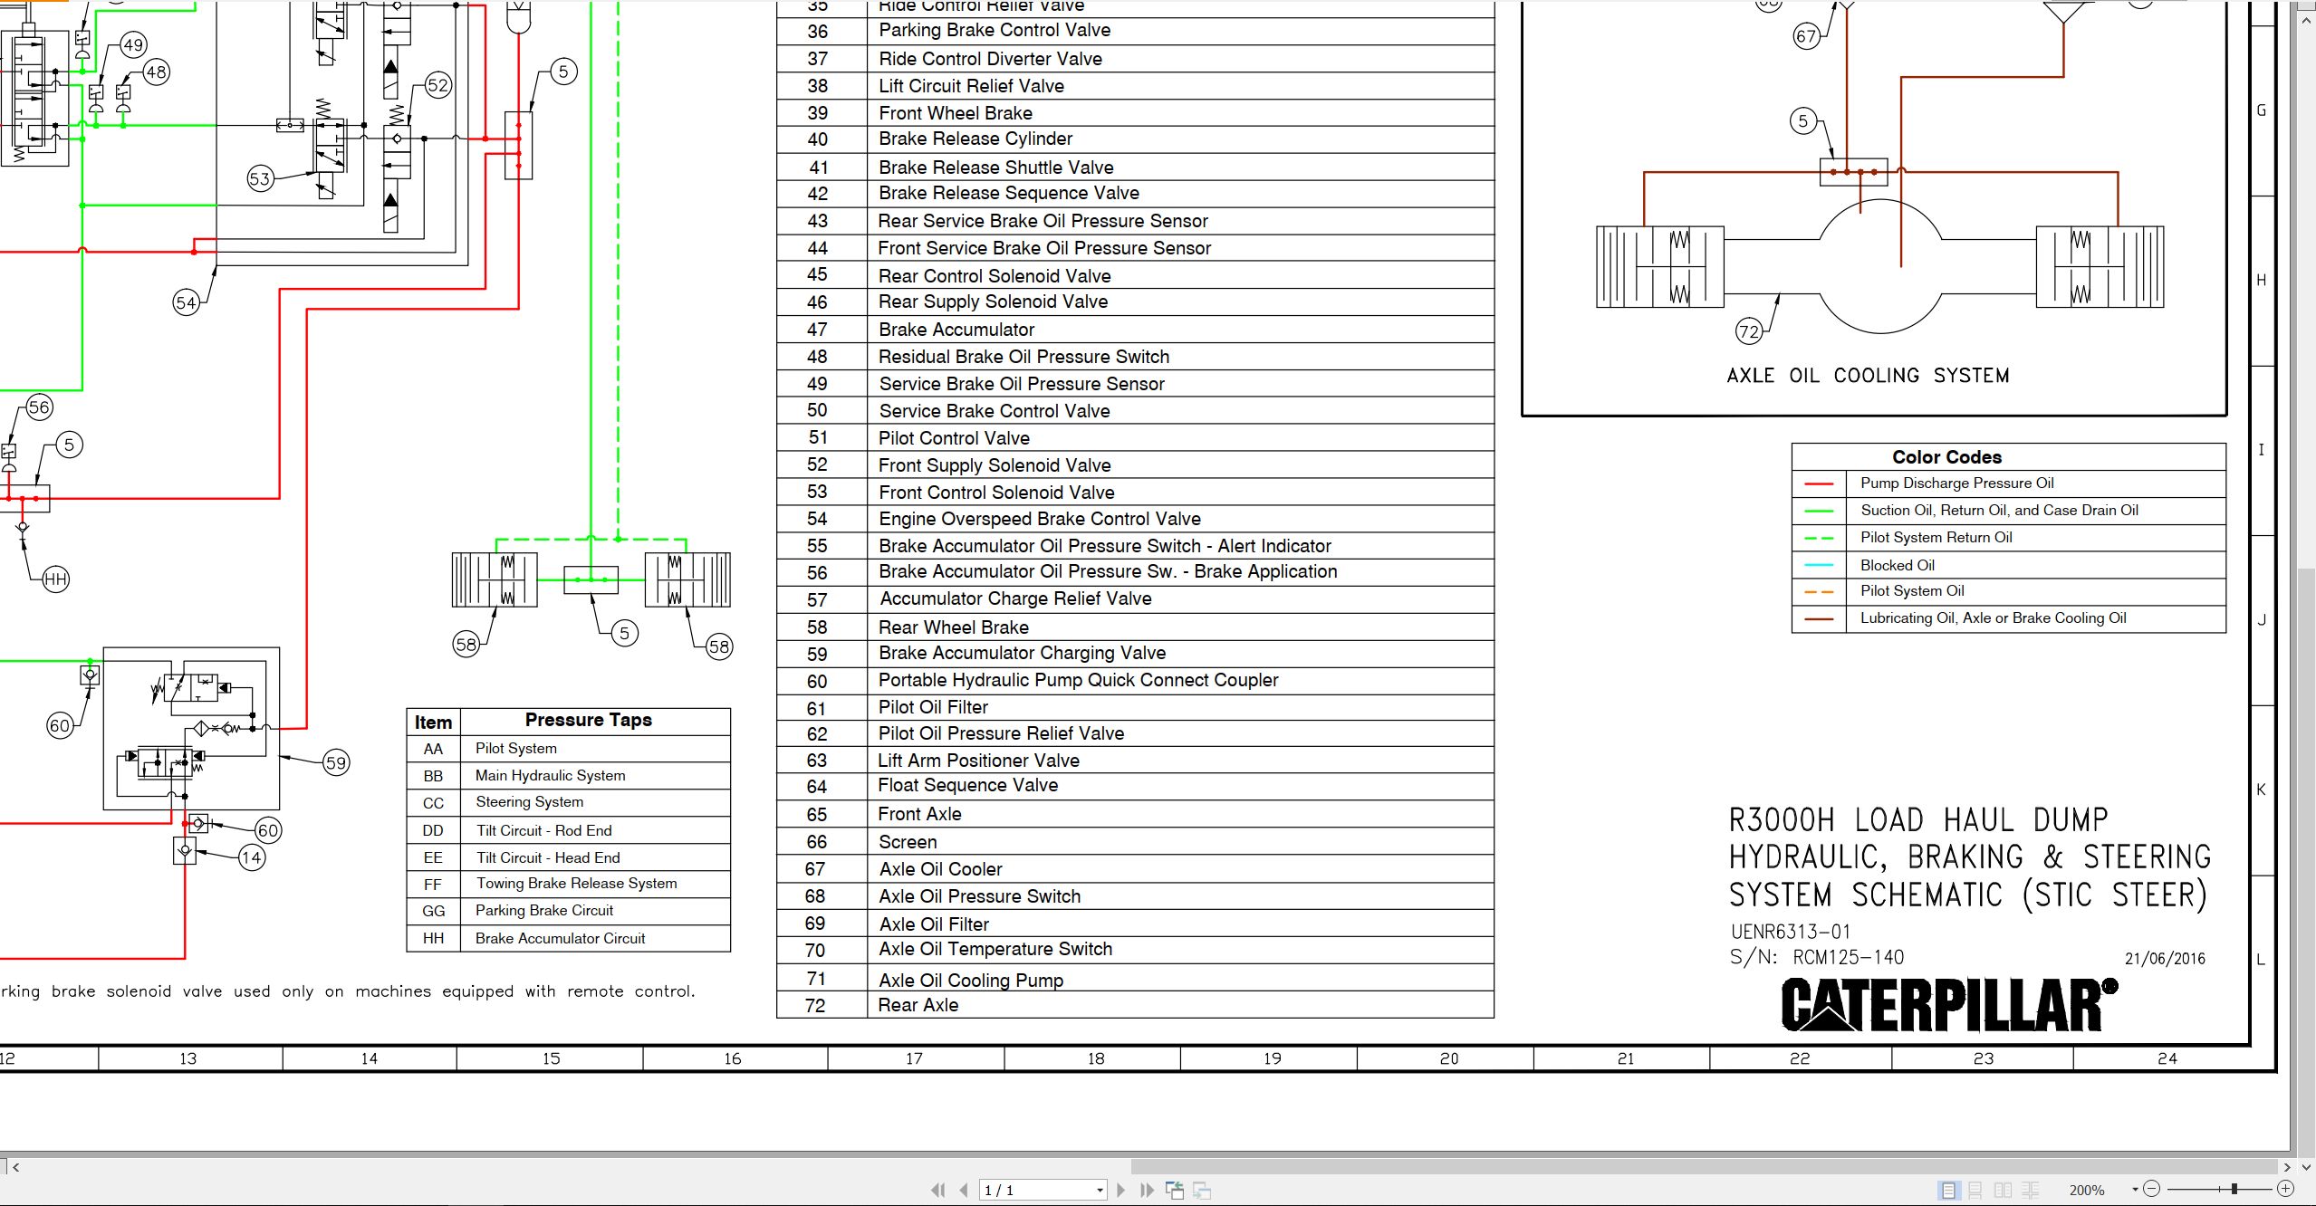Screen dimensions: 2316x1206
Task: Go to the next page
Action: 1121,1190
